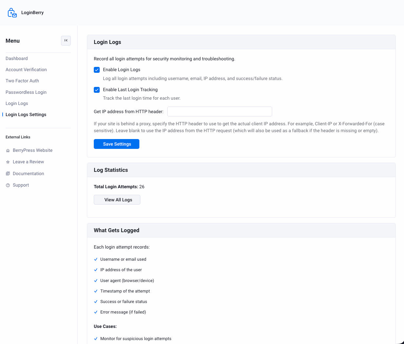The height and width of the screenshot is (344, 404).
Task: Click the Enable Login Logs label text
Action: point(122,70)
